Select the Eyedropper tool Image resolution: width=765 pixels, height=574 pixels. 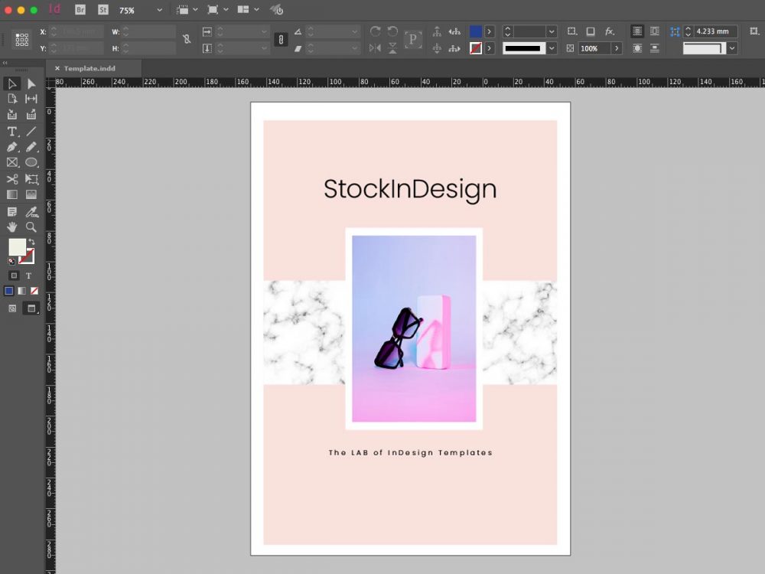point(31,212)
